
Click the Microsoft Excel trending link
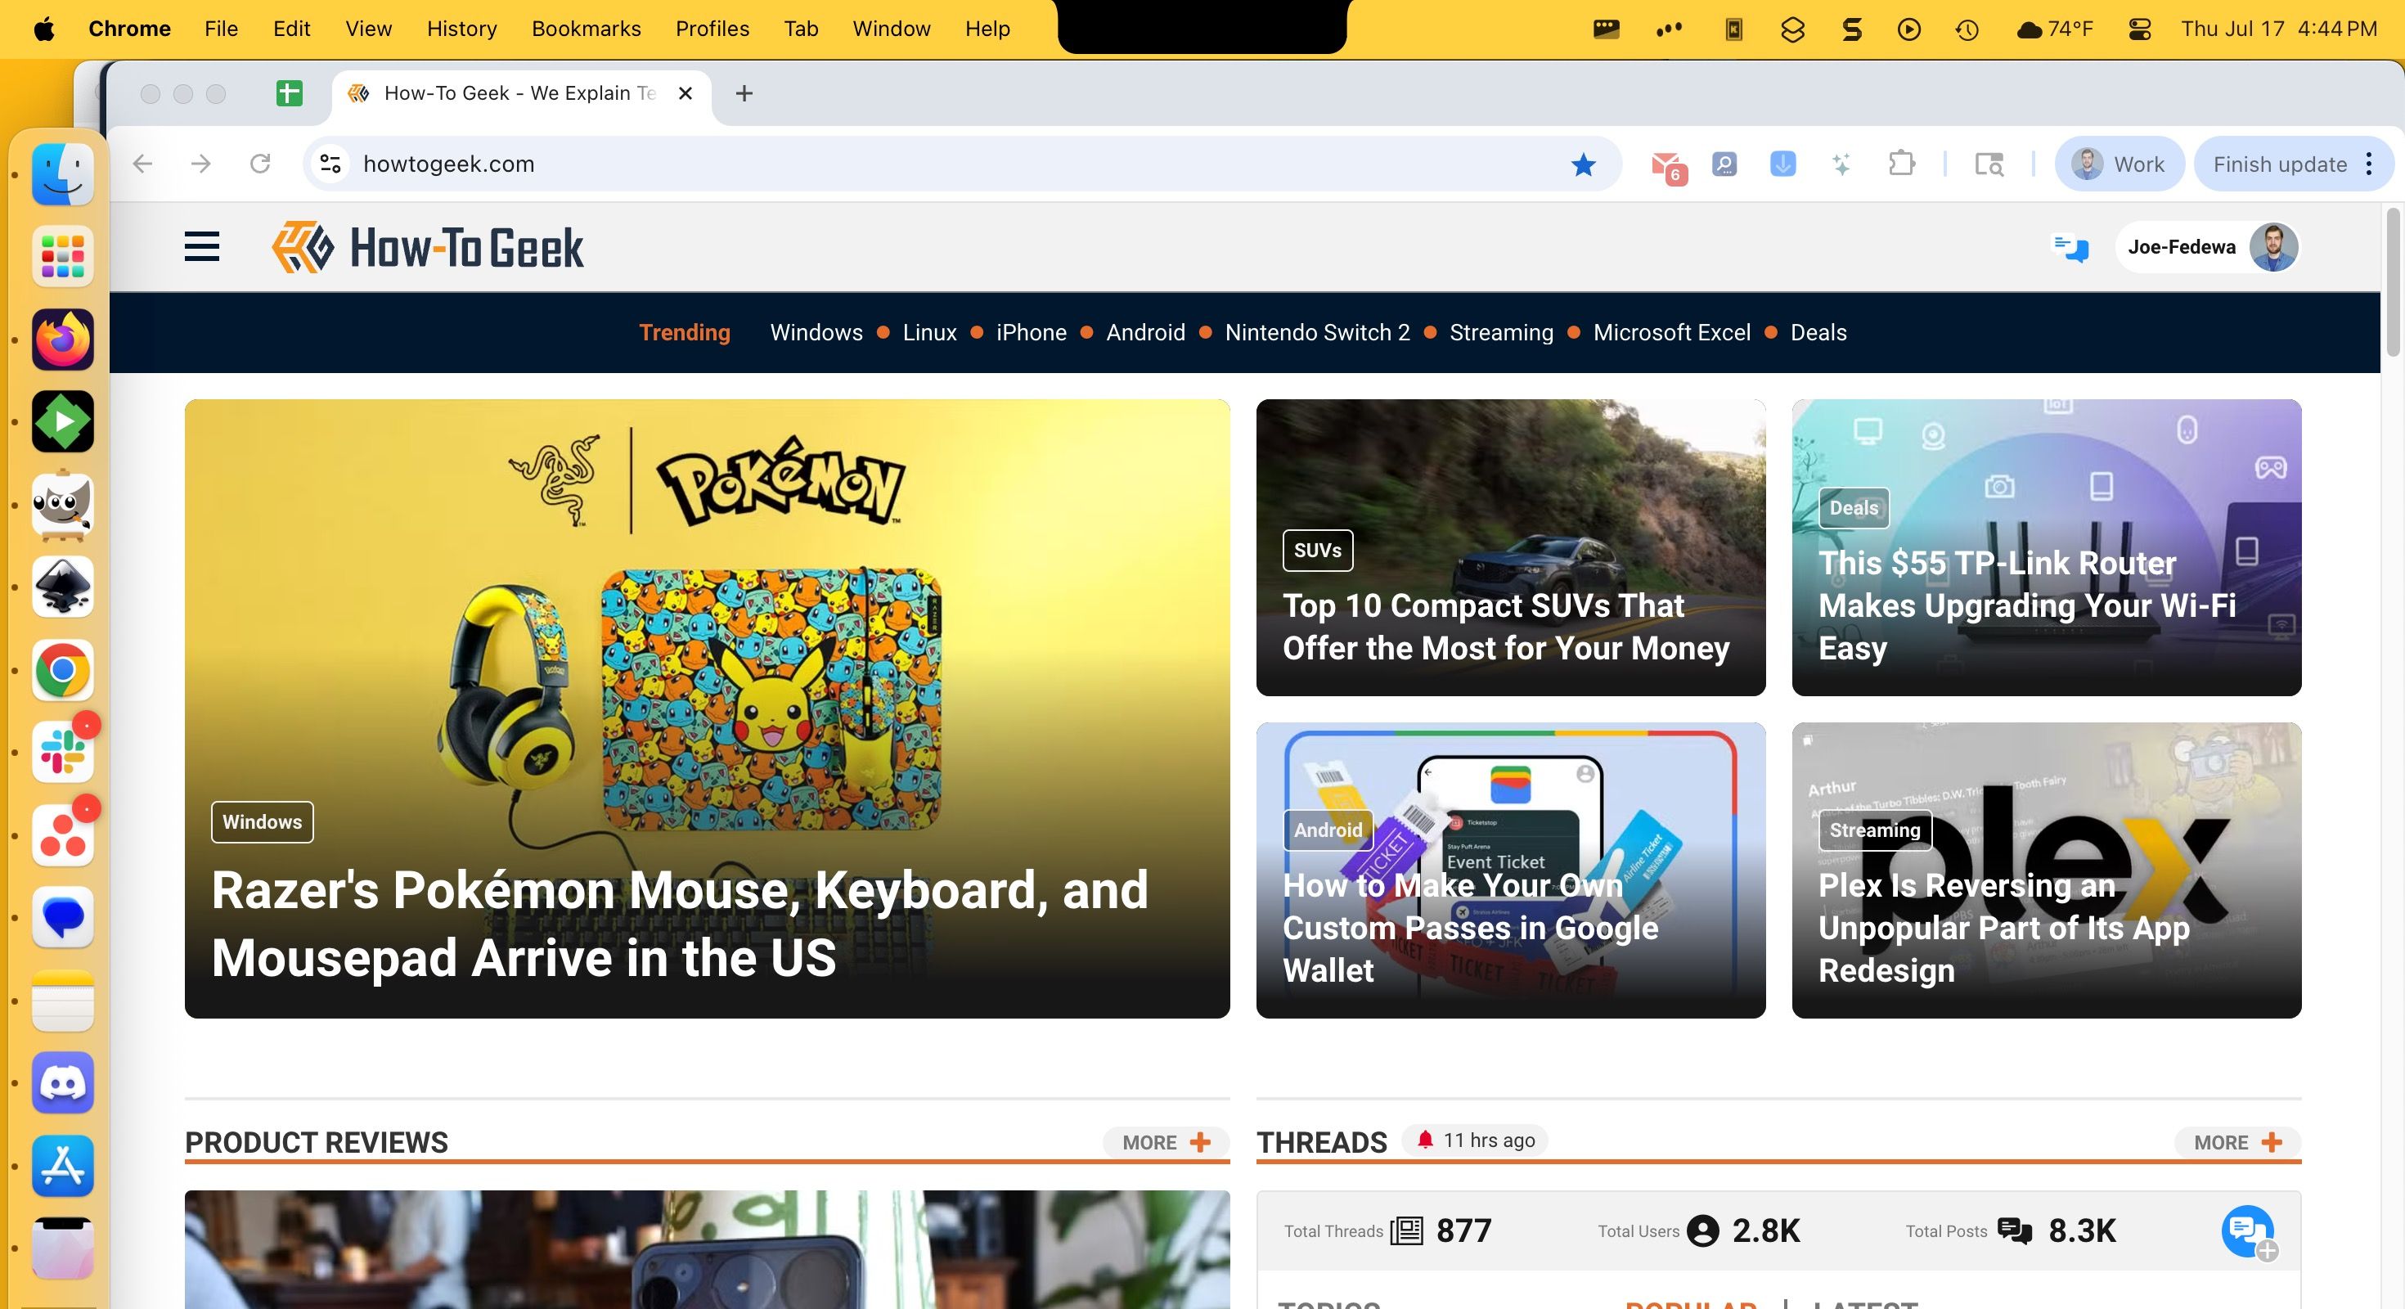[1671, 332]
